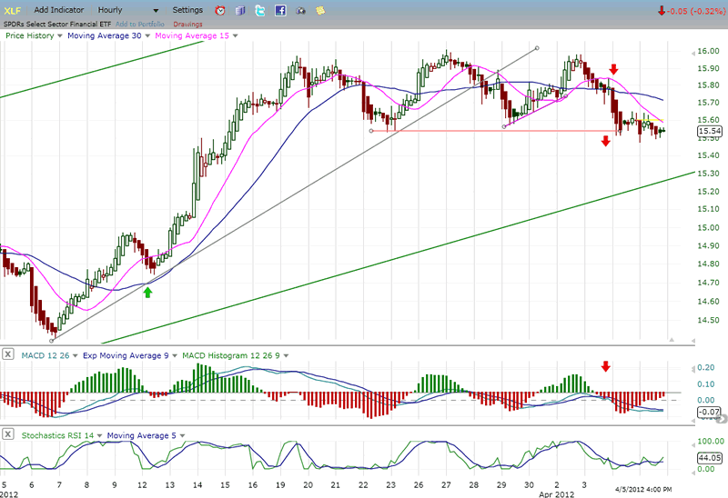This screenshot has height=498, width=728.
Task: Open Moving Average 30 options dropdown
Action: click(x=148, y=35)
